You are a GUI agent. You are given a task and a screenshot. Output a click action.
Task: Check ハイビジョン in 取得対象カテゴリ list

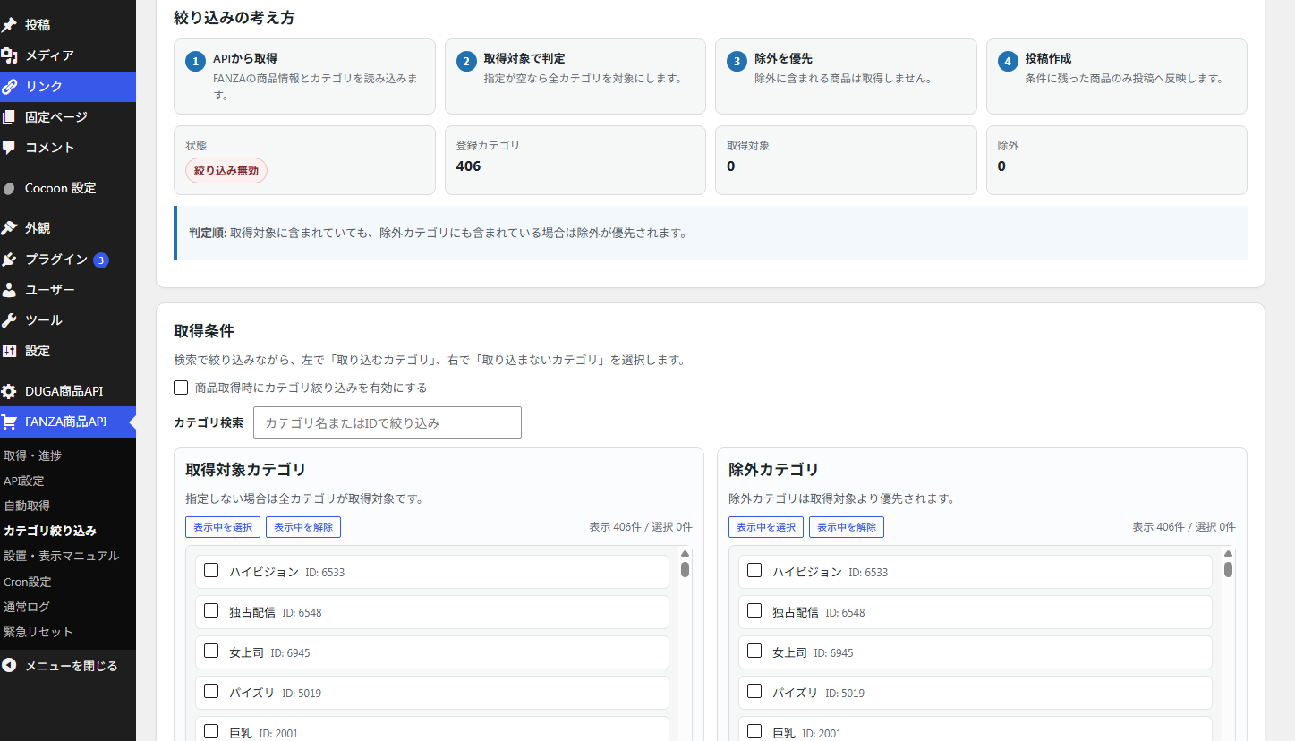click(211, 570)
